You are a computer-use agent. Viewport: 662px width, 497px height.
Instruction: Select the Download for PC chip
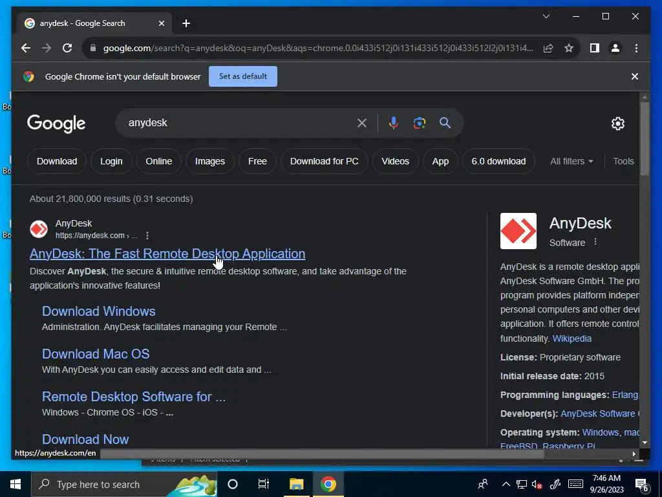point(325,161)
